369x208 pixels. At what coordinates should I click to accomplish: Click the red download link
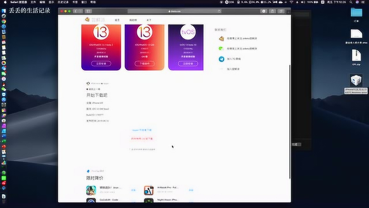(x=142, y=139)
